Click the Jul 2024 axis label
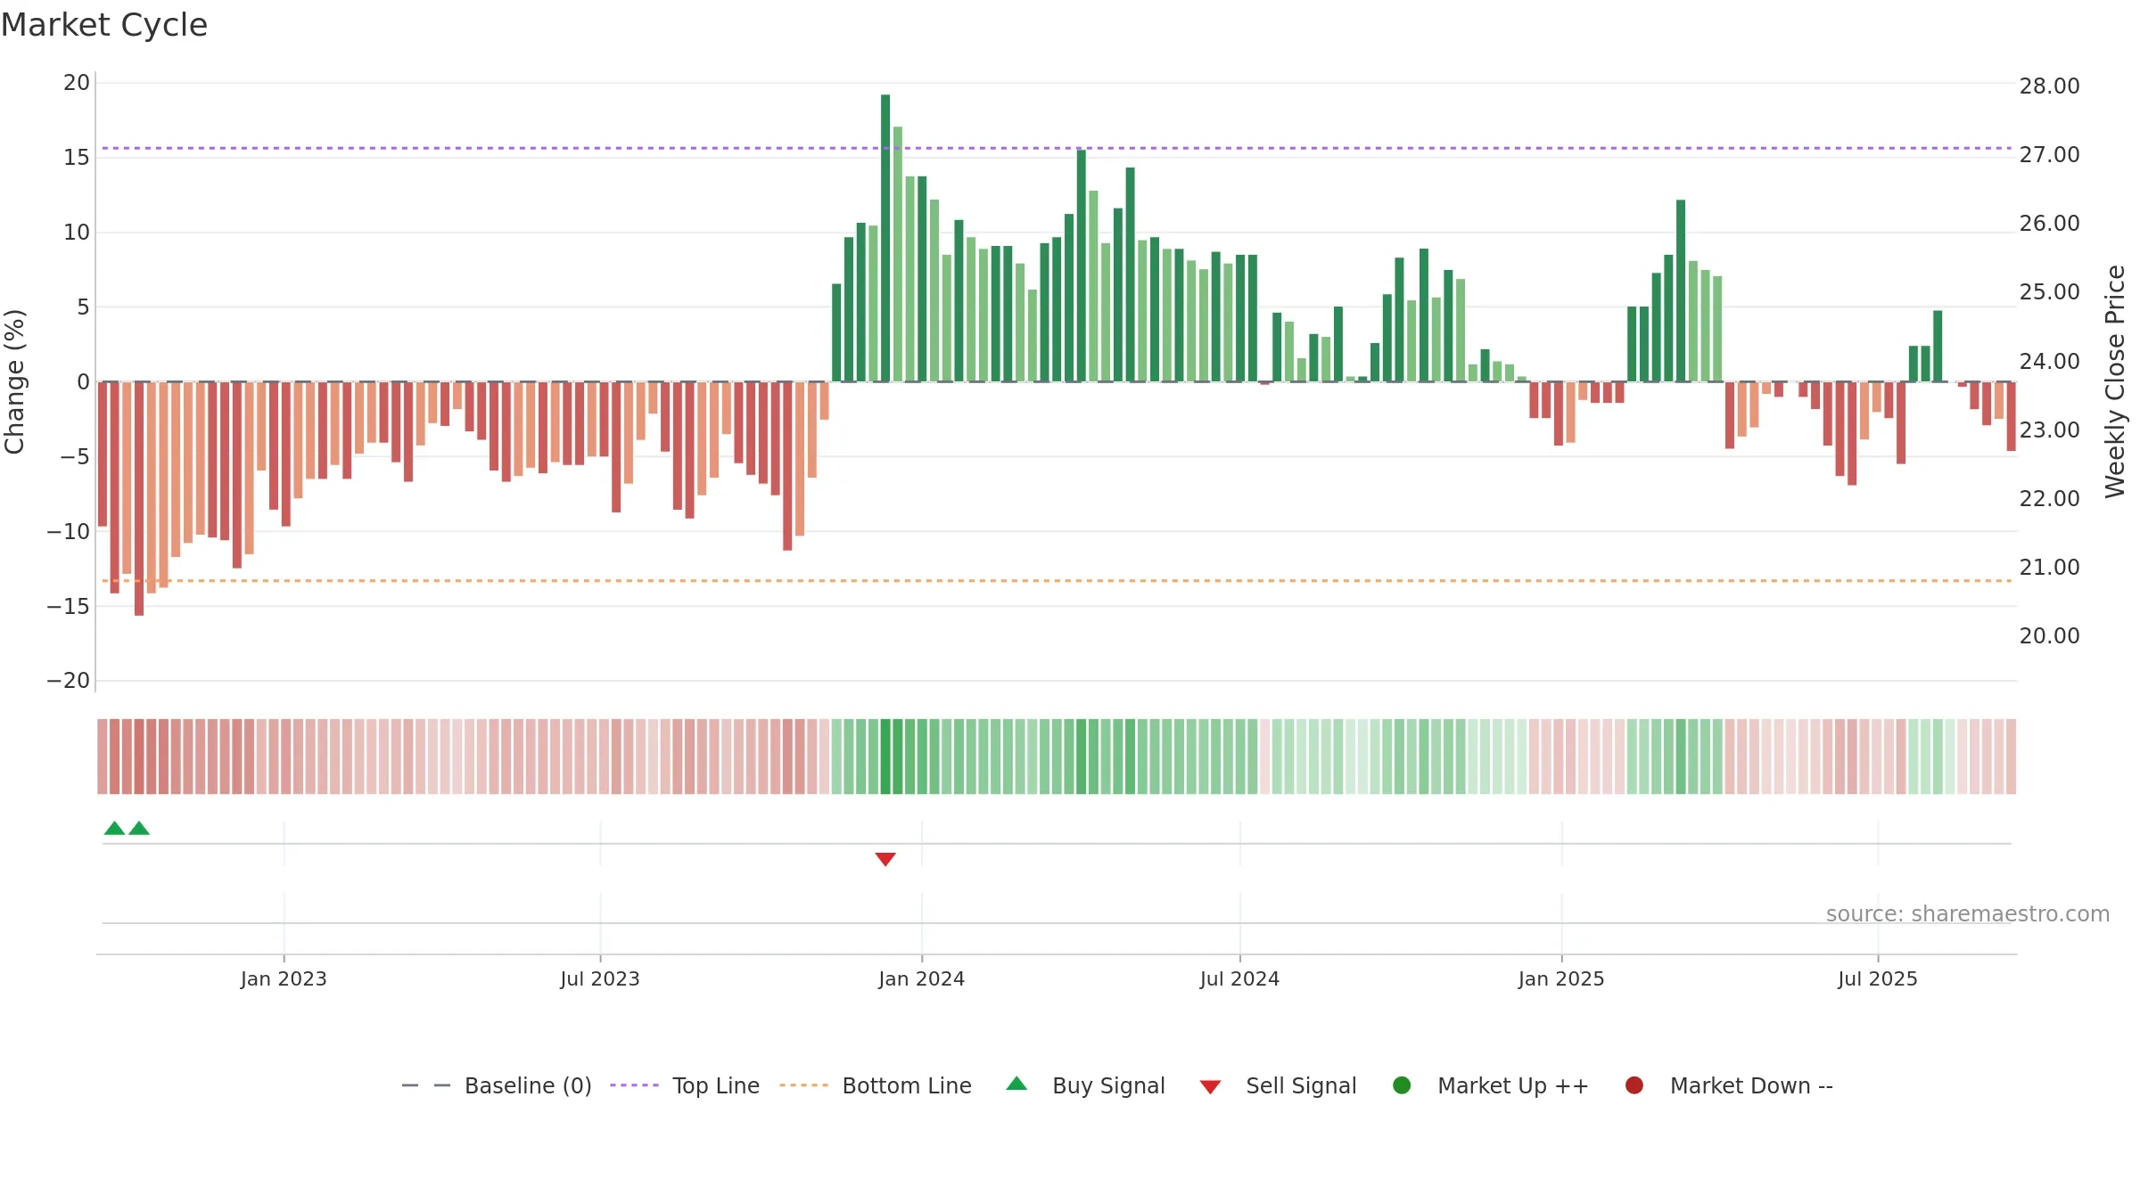The height and width of the screenshot is (1203, 2140). [1239, 979]
